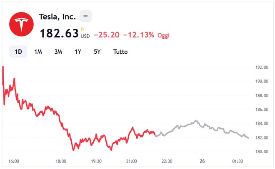Click the 22:30 marker on the time axis
275x169 pixels.
tap(167, 161)
